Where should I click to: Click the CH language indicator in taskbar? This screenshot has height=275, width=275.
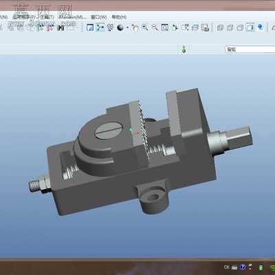tap(226, 267)
